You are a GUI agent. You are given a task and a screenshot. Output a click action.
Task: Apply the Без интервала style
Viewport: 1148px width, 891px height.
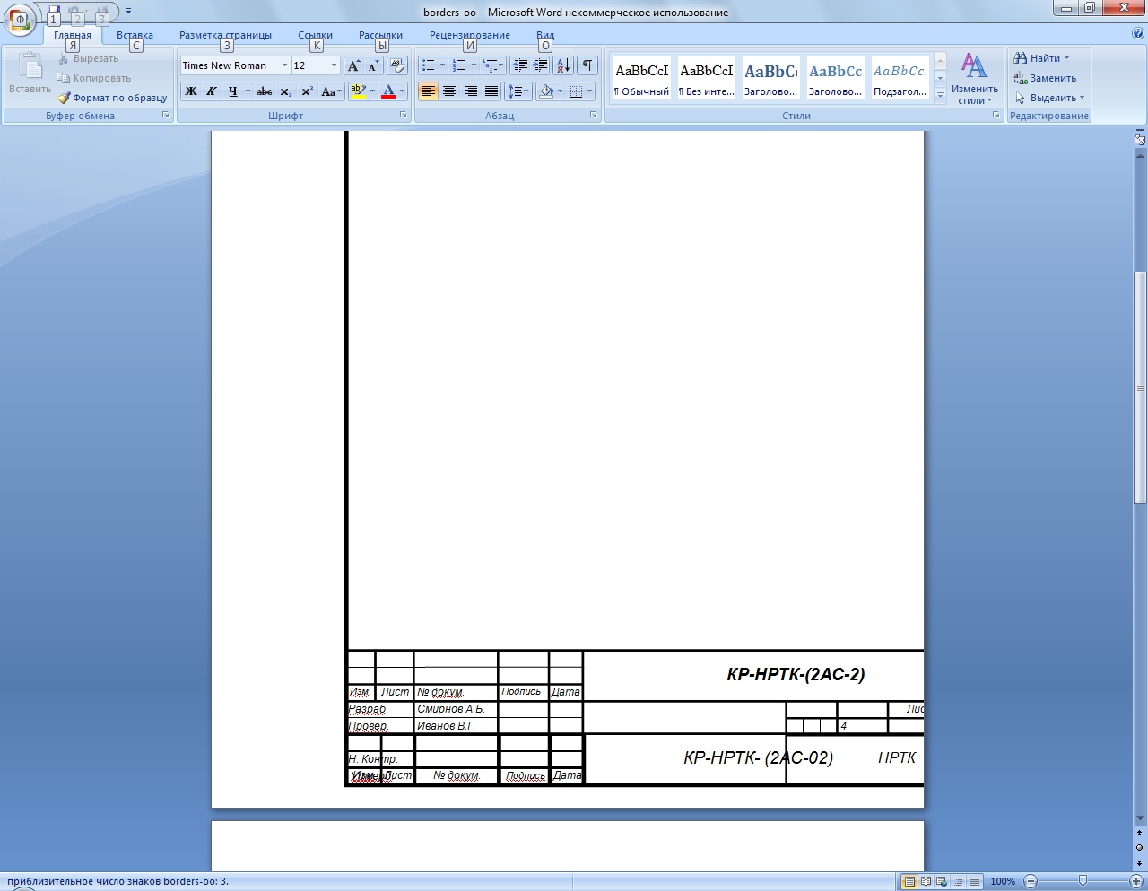tap(706, 78)
